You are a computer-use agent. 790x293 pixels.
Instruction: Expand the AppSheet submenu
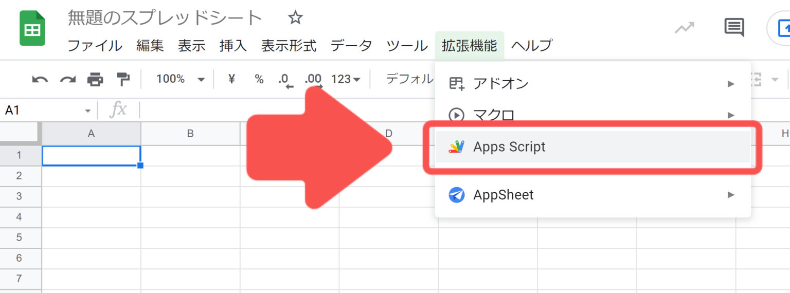592,195
